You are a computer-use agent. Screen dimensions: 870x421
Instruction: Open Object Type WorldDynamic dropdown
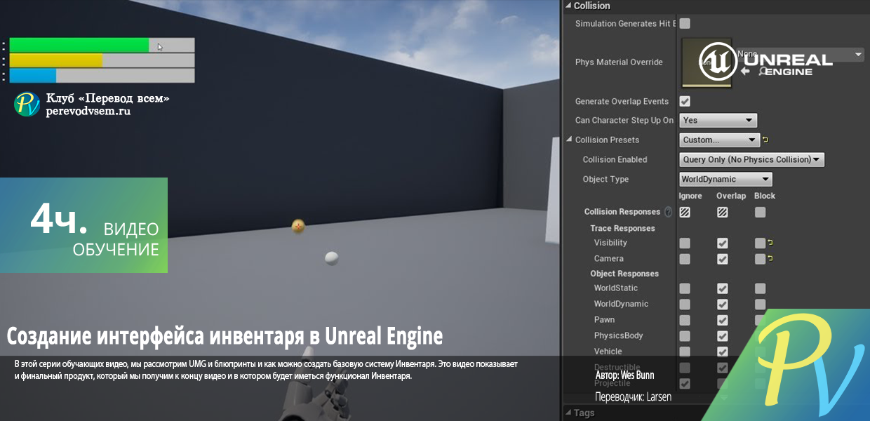pos(726,179)
